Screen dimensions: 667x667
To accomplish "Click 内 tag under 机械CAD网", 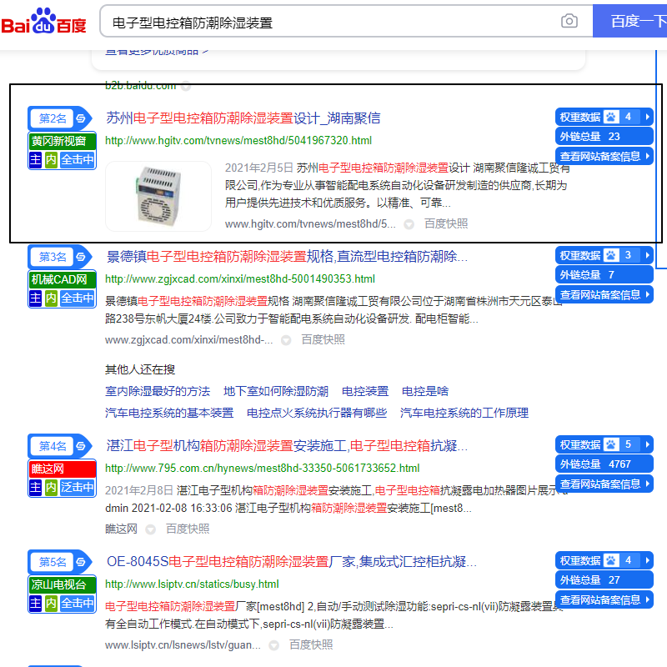I will click(x=51, y=298).
